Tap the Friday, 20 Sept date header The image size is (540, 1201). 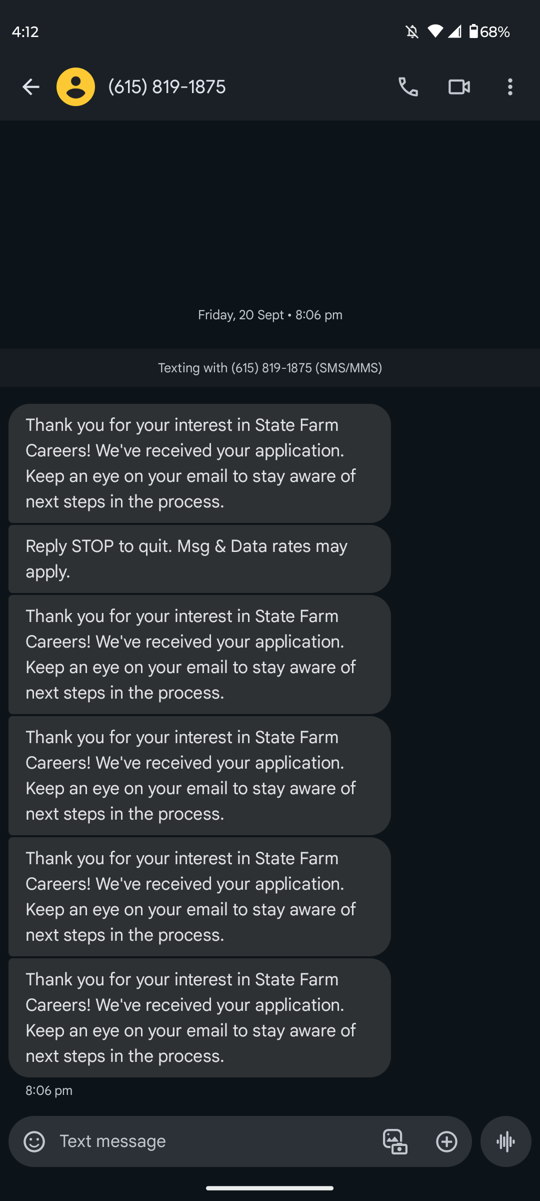point(270,315)
